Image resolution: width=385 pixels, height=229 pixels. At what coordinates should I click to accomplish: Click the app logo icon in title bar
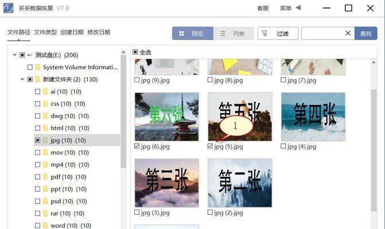[x=9, y=8]
